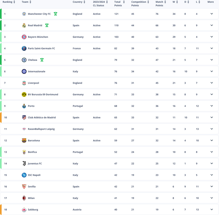The height and width of the screenshot is (215, 219).
Task: Click the trophy icon beside Chelsea
Action: (x=42, y=60)
